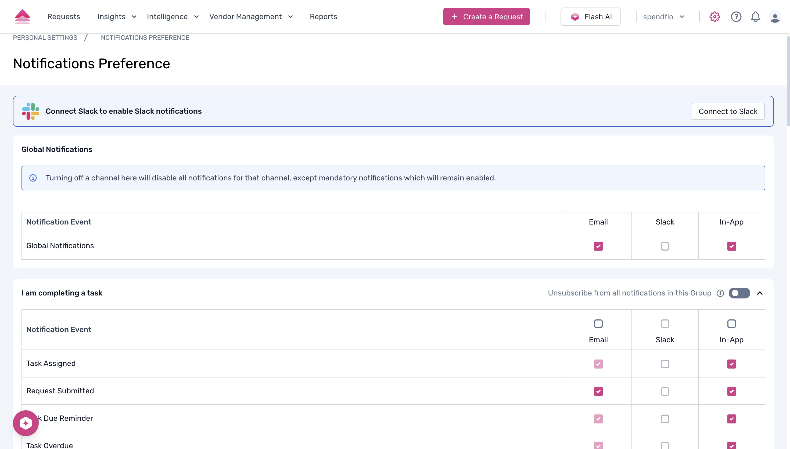790x449 pixels.
Task: Collapse the I am completing a task section
Action: coord(760,293)
